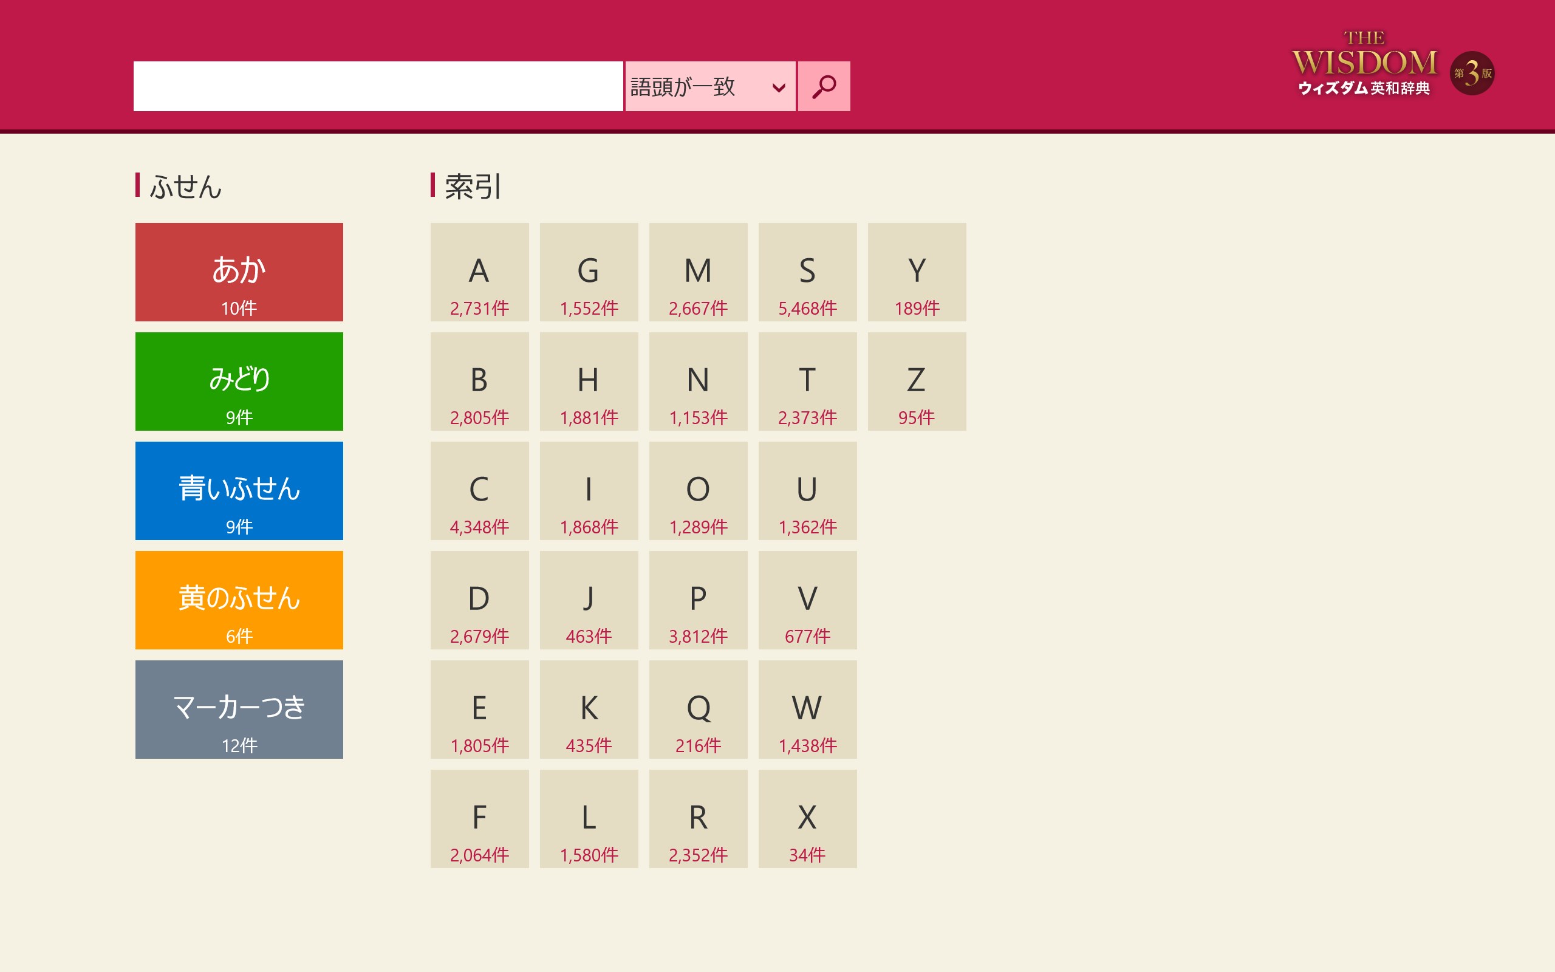Viewport: 1555px width, 972px height.
Task: Open the gray マーカーつき list
Action: click(239, 709)
